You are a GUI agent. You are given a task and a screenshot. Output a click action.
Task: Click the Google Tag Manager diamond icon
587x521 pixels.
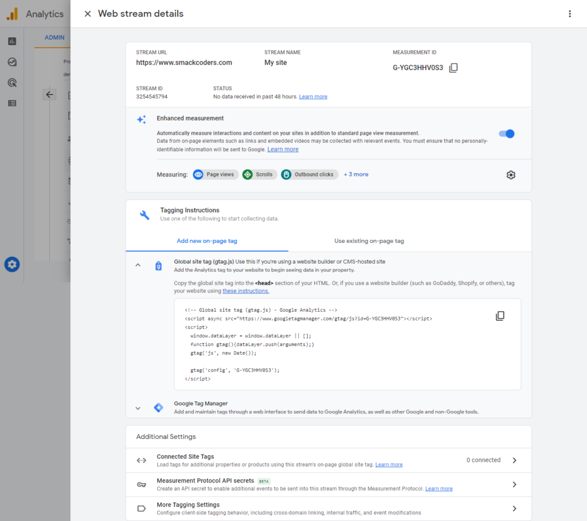click(x=158, y=408)
